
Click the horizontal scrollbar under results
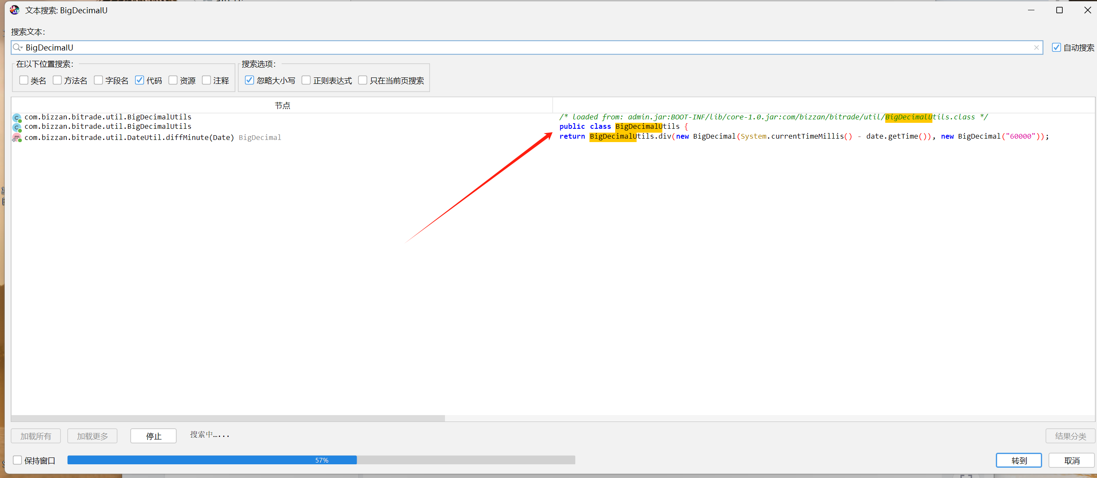tap(228, 418)
